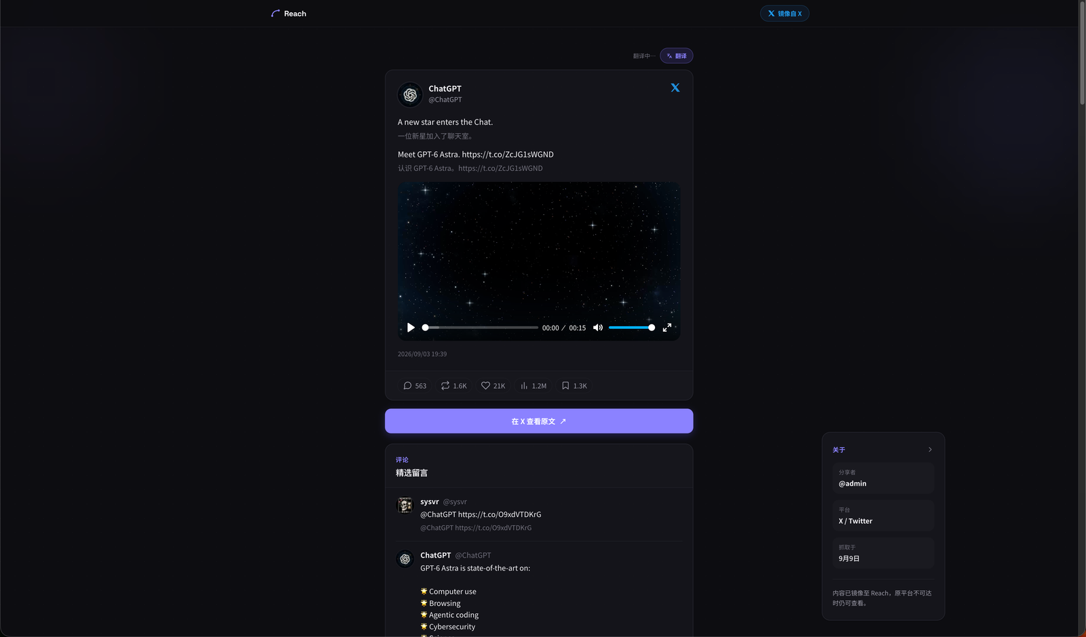
Task: Click the 精选留言 heading
Action: point(411,473)
